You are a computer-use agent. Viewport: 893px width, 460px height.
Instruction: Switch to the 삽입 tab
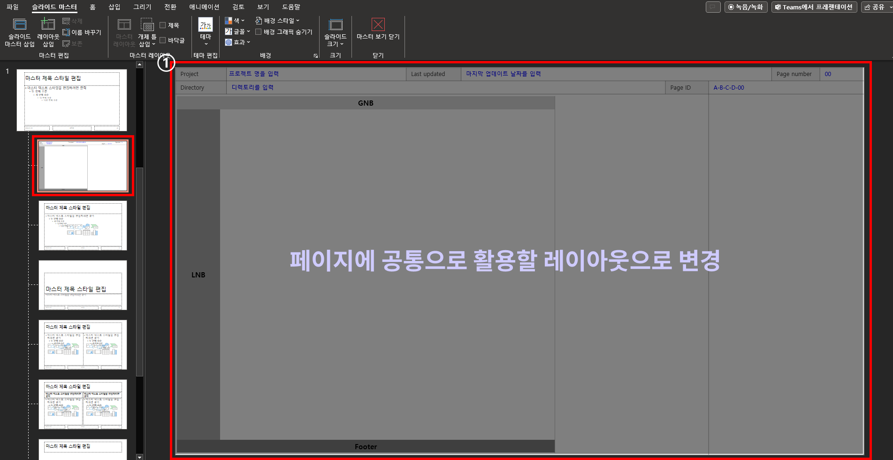click(114, 7)
